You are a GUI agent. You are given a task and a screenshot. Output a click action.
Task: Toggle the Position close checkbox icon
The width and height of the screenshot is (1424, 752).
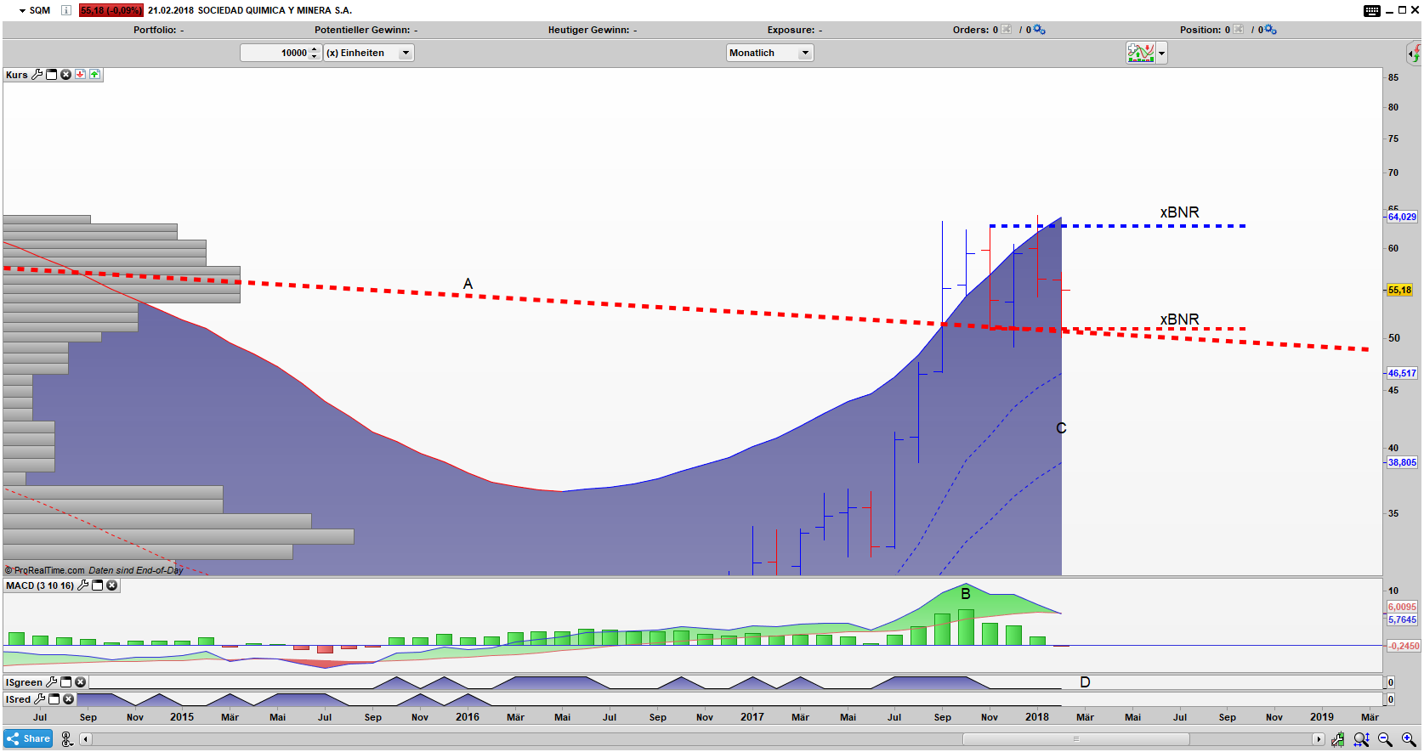tap(1239, 30)
